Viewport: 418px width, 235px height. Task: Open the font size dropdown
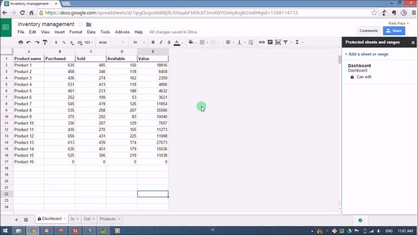[x=138, y=42]
